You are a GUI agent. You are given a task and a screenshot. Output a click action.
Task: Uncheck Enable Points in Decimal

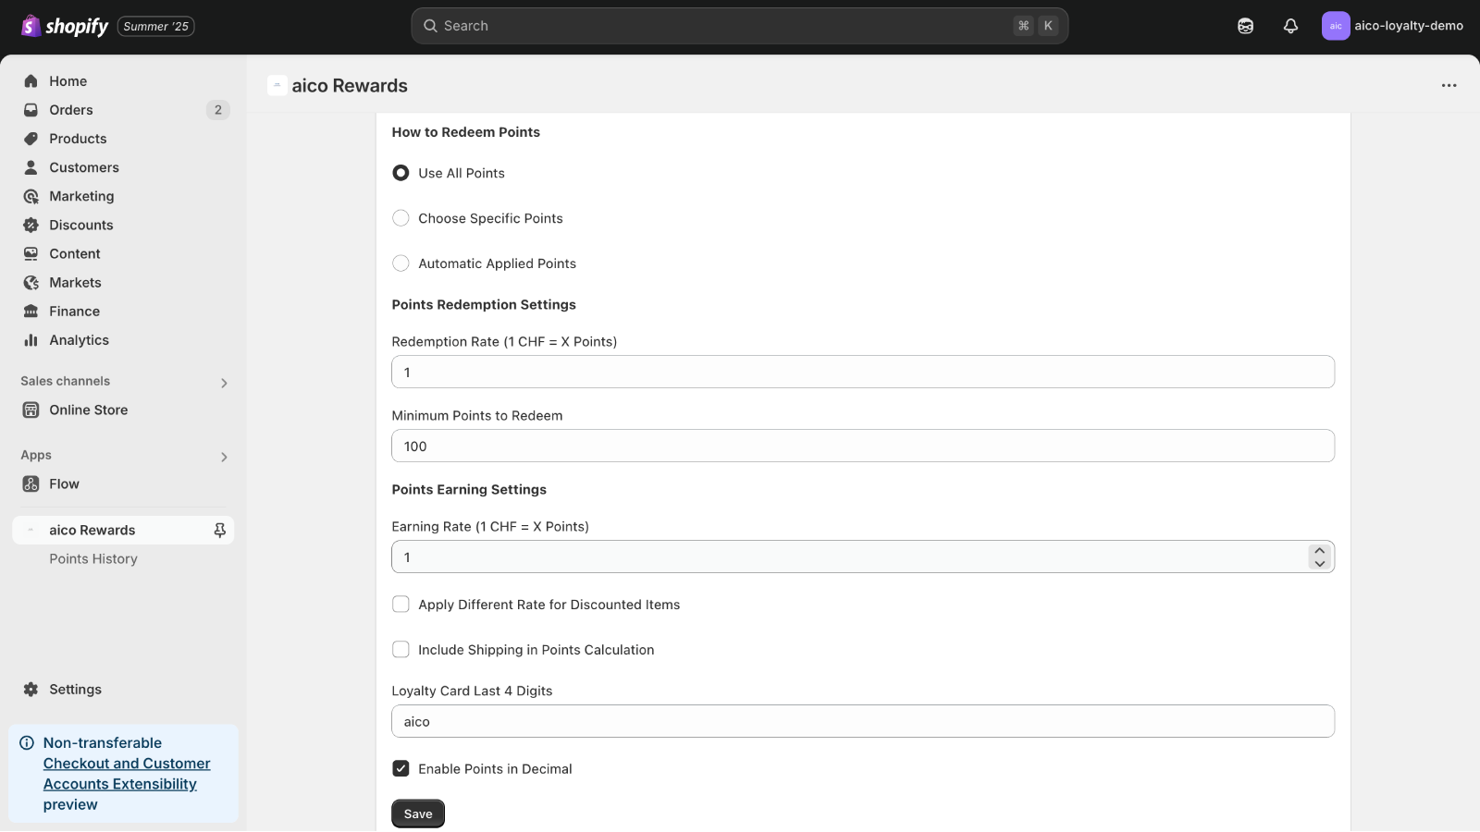(x=401, y=768)
